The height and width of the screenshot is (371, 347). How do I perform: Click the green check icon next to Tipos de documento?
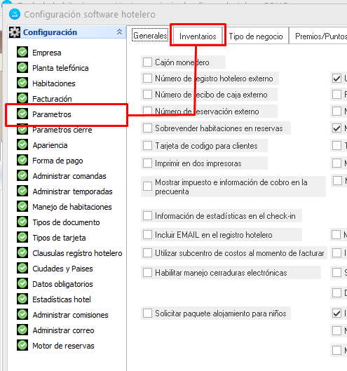(x=22, y=222)
